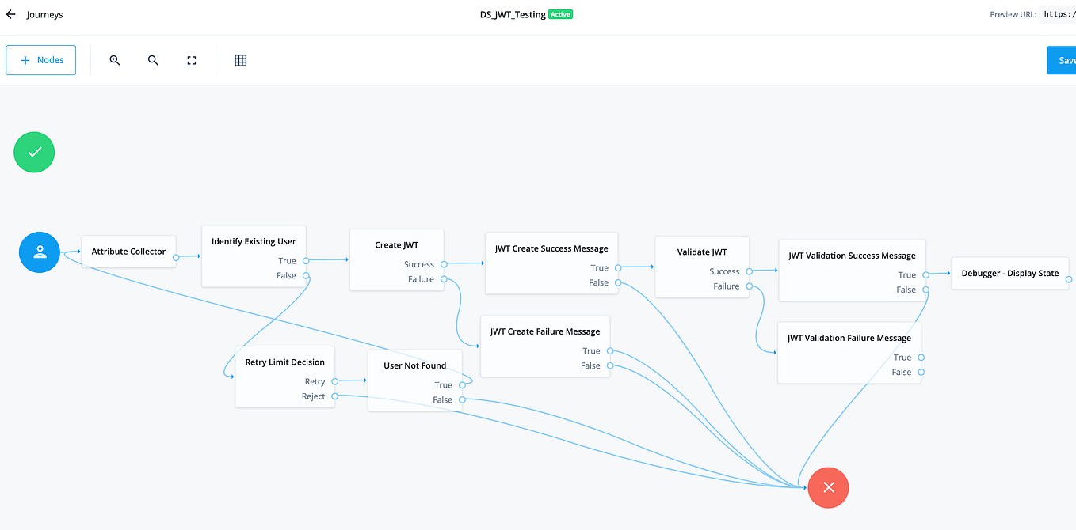
Task: Fit the journey to the screen
Action: click(x=191, y=60)
